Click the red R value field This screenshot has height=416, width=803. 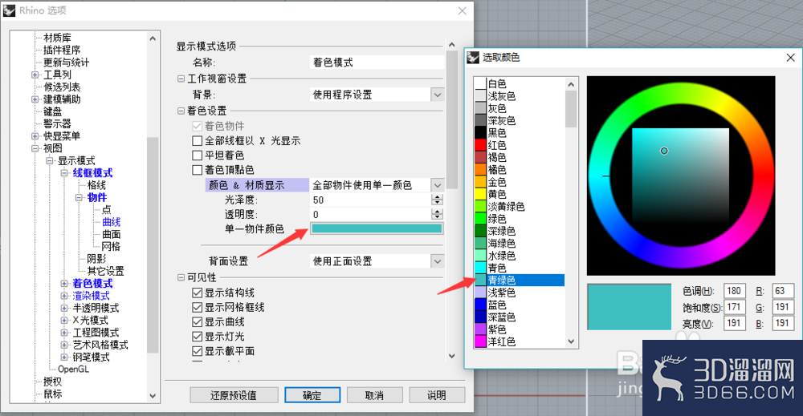click(784, 291)
